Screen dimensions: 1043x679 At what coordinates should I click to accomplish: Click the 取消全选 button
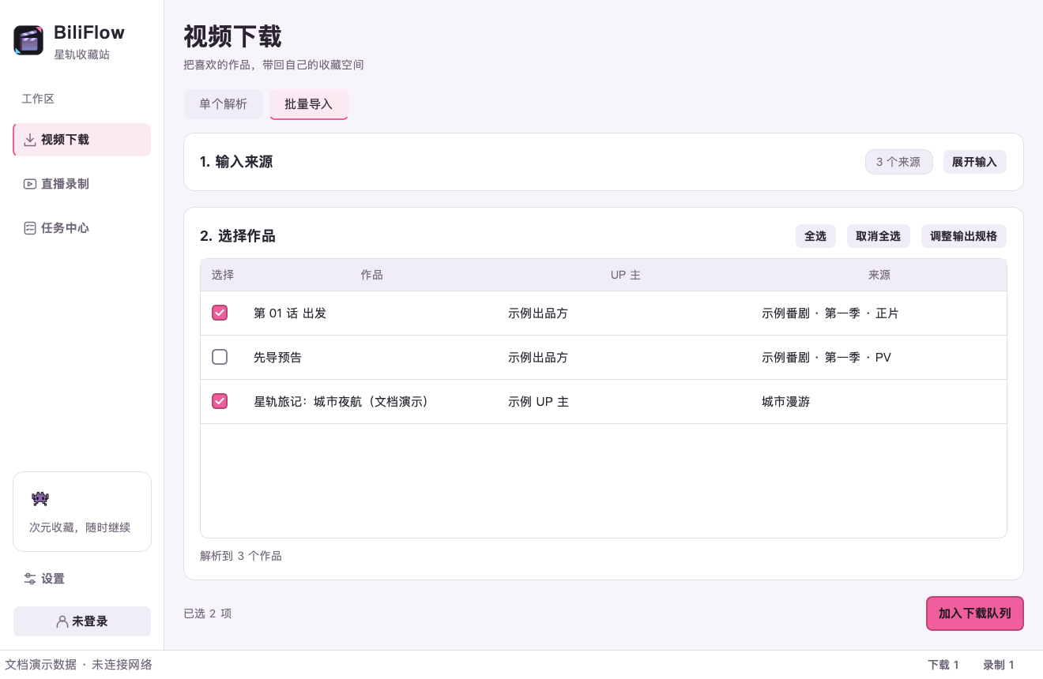879,236
